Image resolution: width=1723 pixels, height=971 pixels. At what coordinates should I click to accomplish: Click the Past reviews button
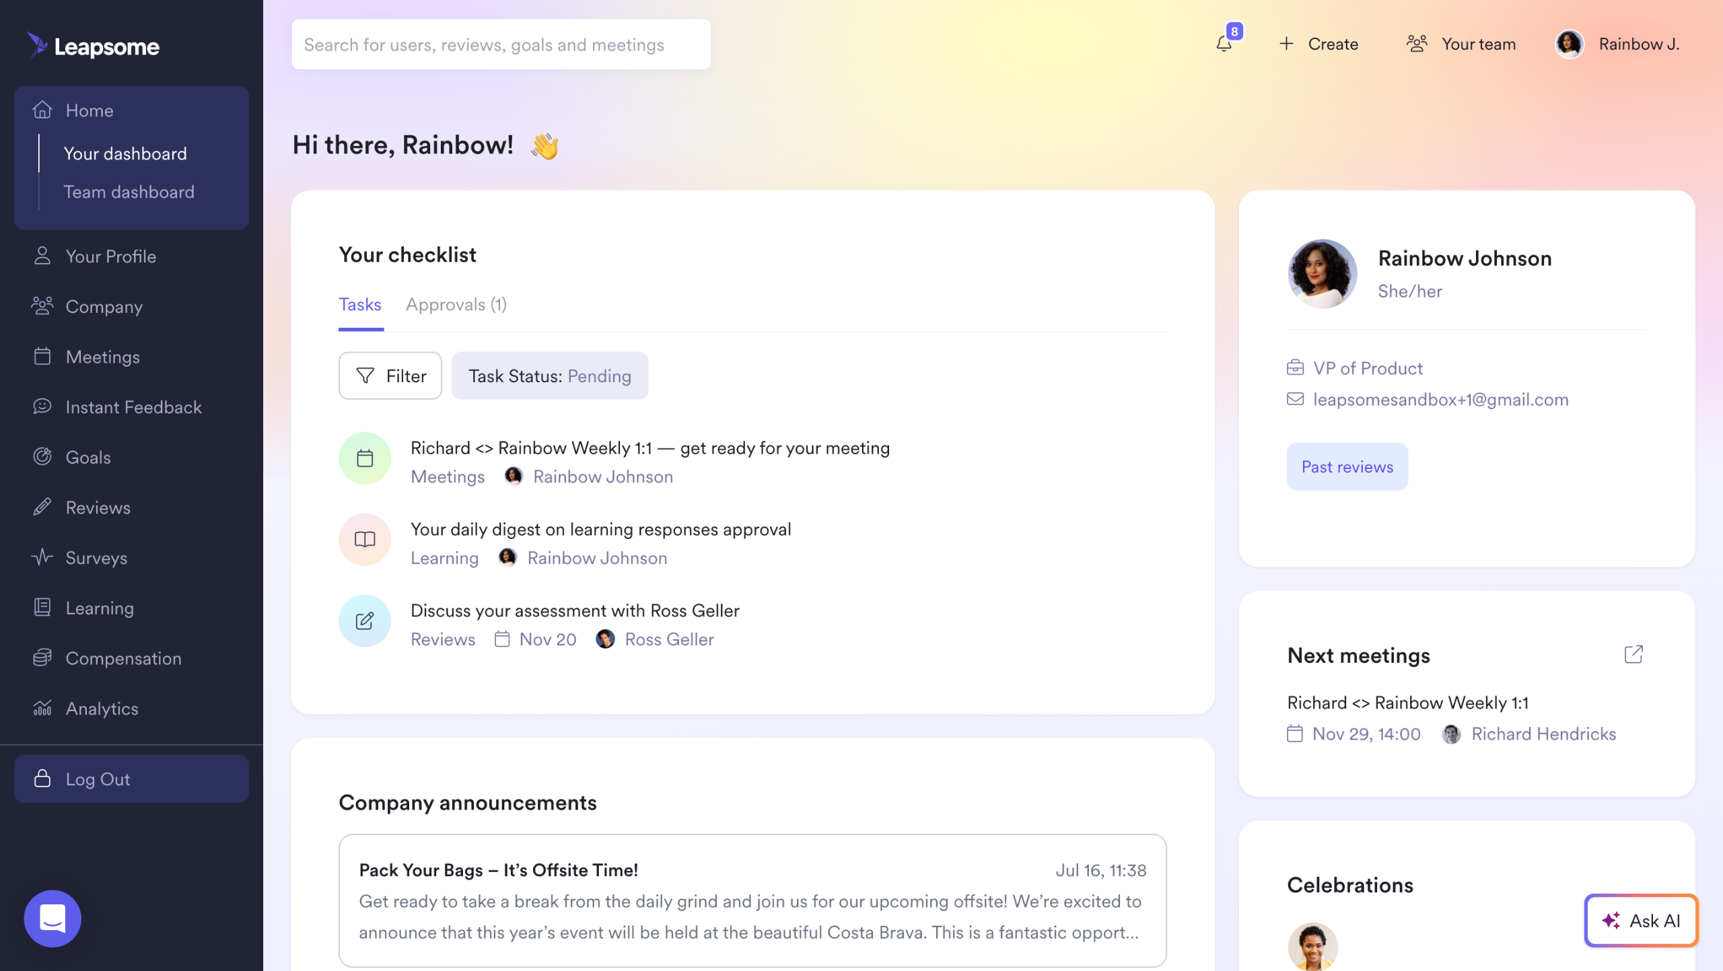(1347, 466)
